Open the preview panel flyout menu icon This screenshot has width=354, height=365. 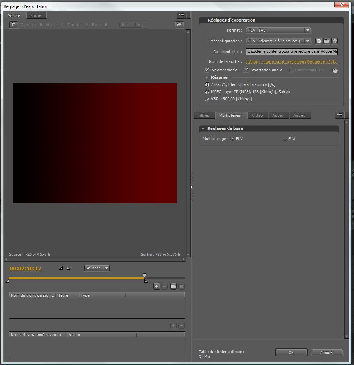coord(181,15)
